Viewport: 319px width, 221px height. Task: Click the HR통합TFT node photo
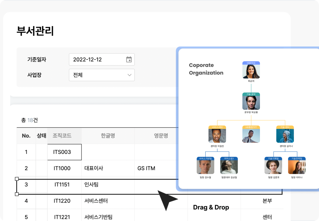tap(251, 136)
